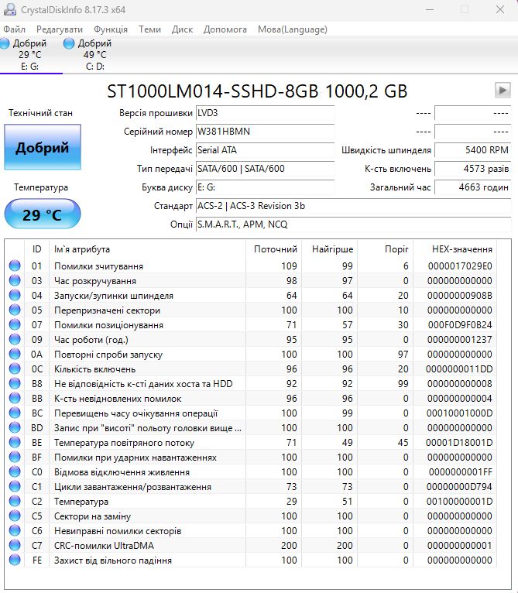
Task: Open the Функція menu
Action: (x=111, y=29)
